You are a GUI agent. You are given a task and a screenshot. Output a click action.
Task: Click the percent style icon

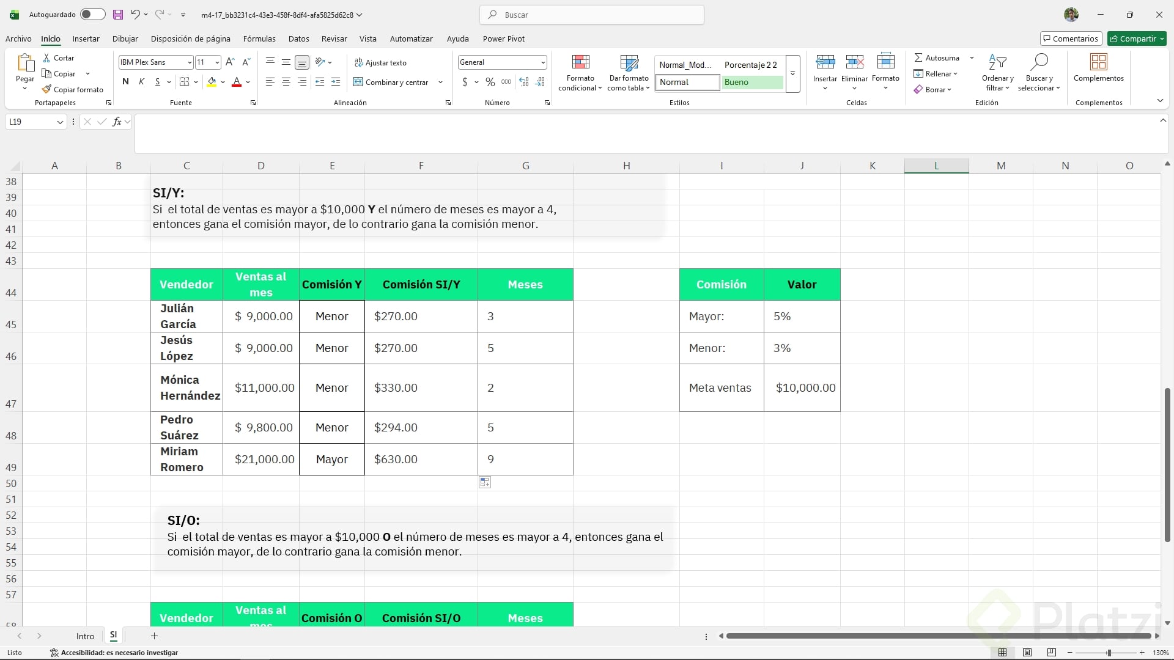click(490, 82)
